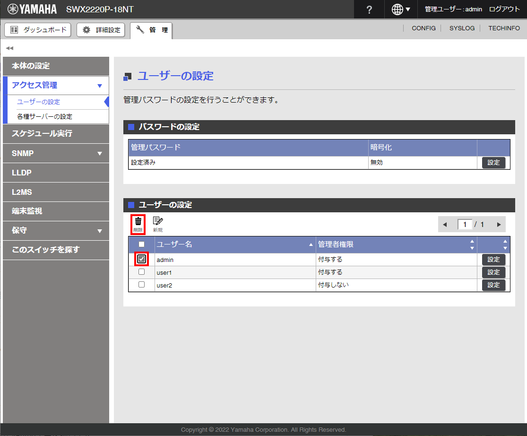The height and width of the screenshot is (436, 527).
Task: Switch to the ダッシュボード tab
Action: [38, 30]
